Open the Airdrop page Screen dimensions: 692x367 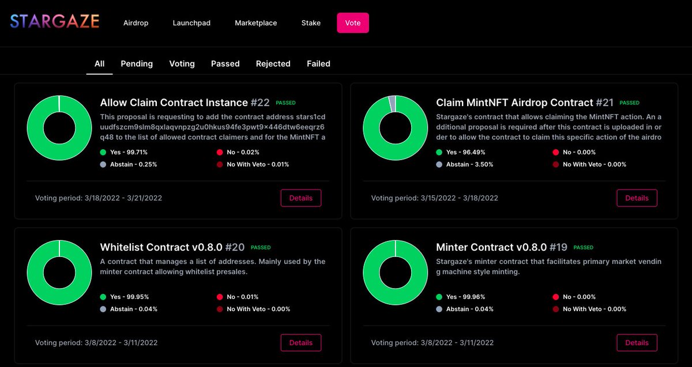136,23
